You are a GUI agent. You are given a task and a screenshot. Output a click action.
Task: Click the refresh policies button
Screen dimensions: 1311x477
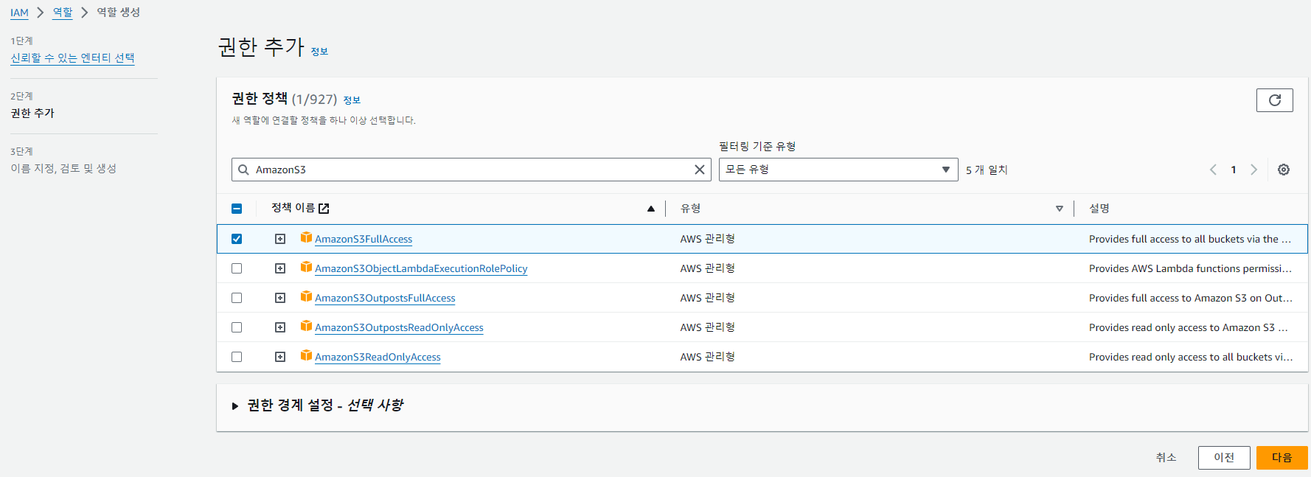[x=1274, y=100]
